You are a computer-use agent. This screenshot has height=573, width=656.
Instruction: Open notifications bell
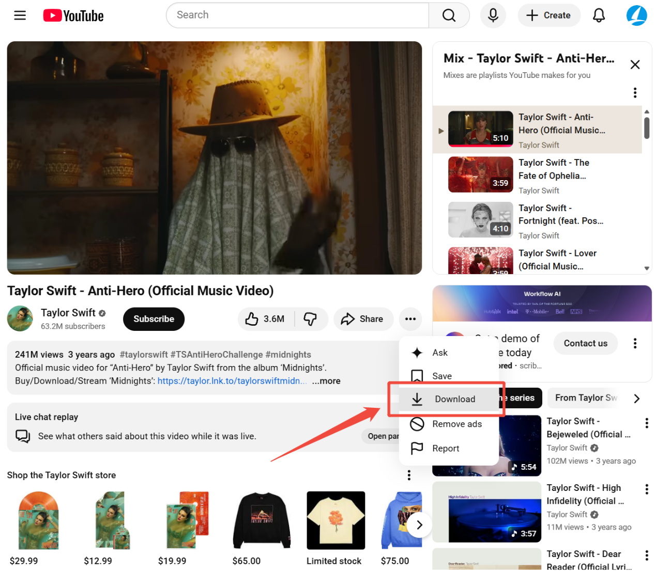coord(599,15)
